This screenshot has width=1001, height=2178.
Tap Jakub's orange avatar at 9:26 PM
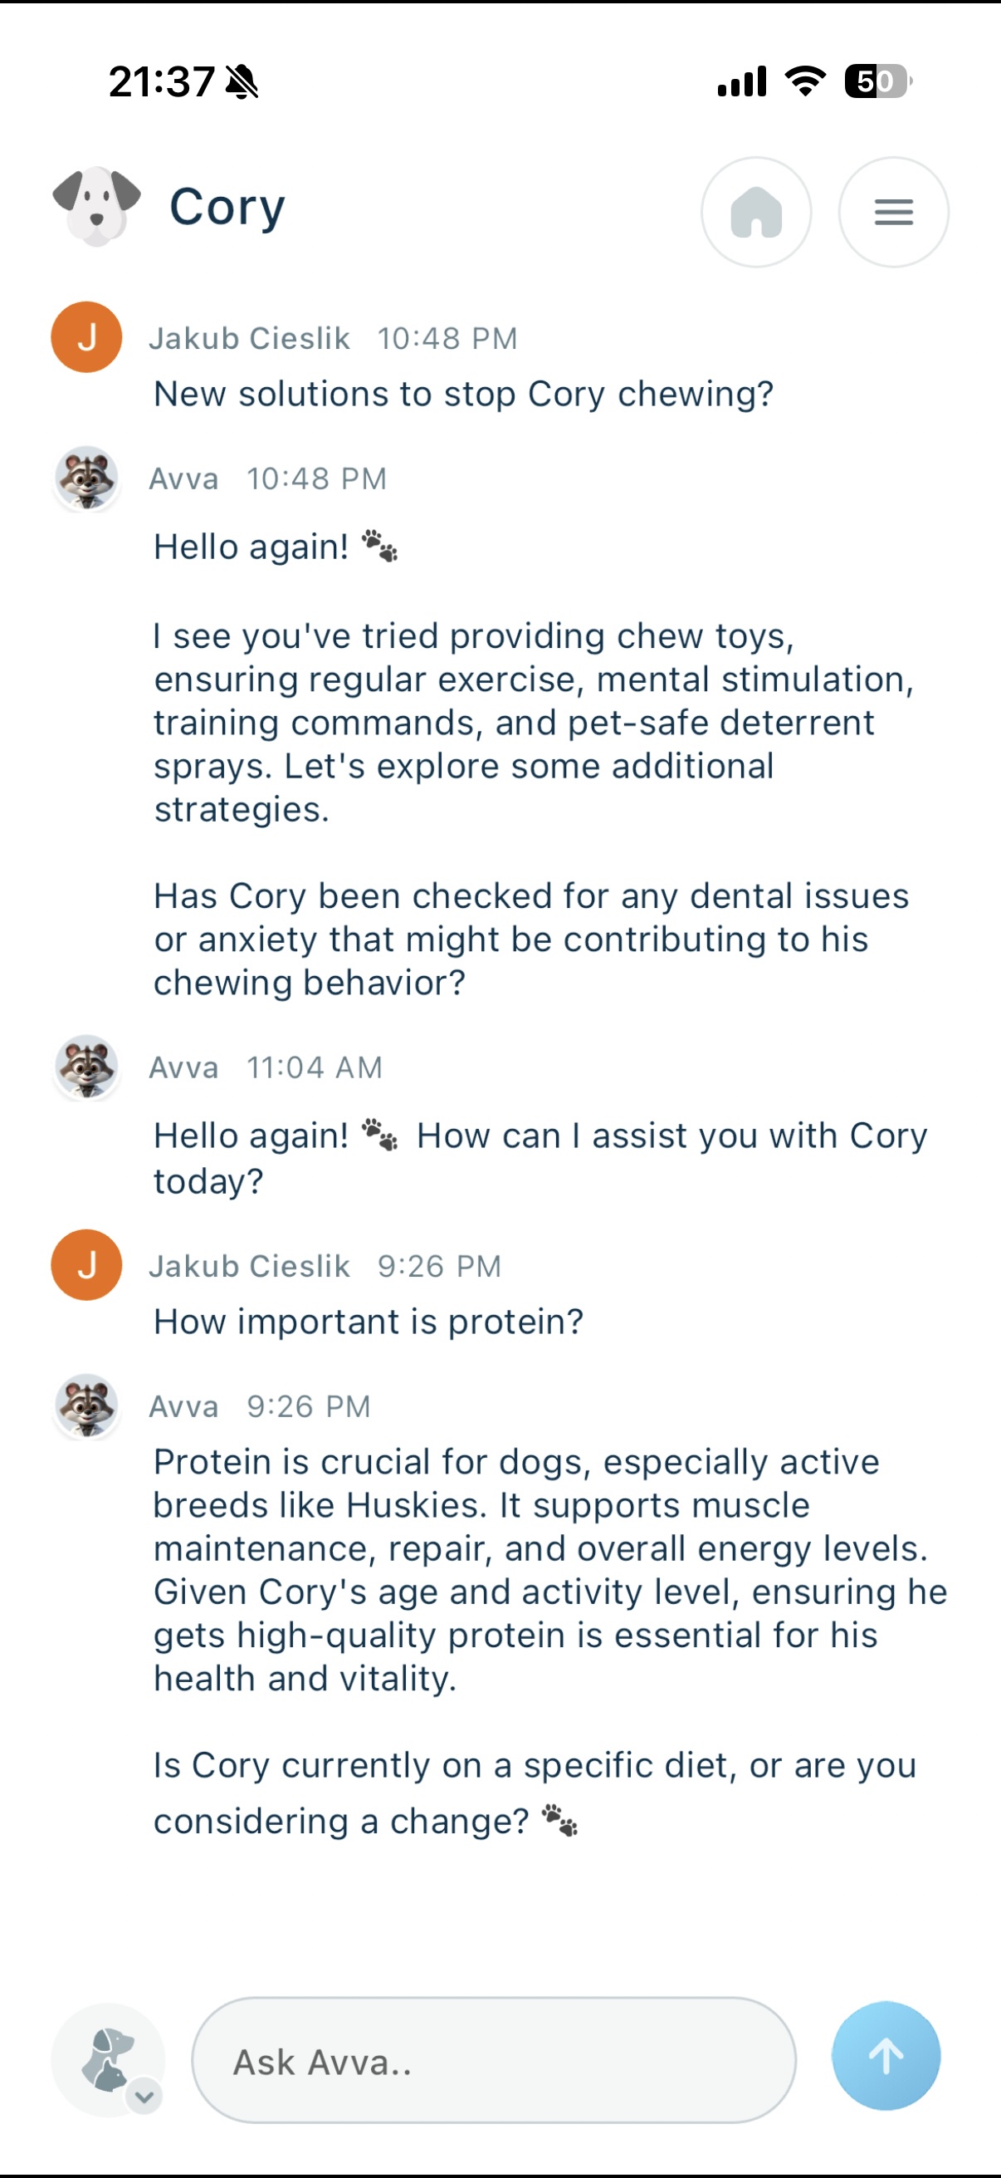[x=86, y=1265]
